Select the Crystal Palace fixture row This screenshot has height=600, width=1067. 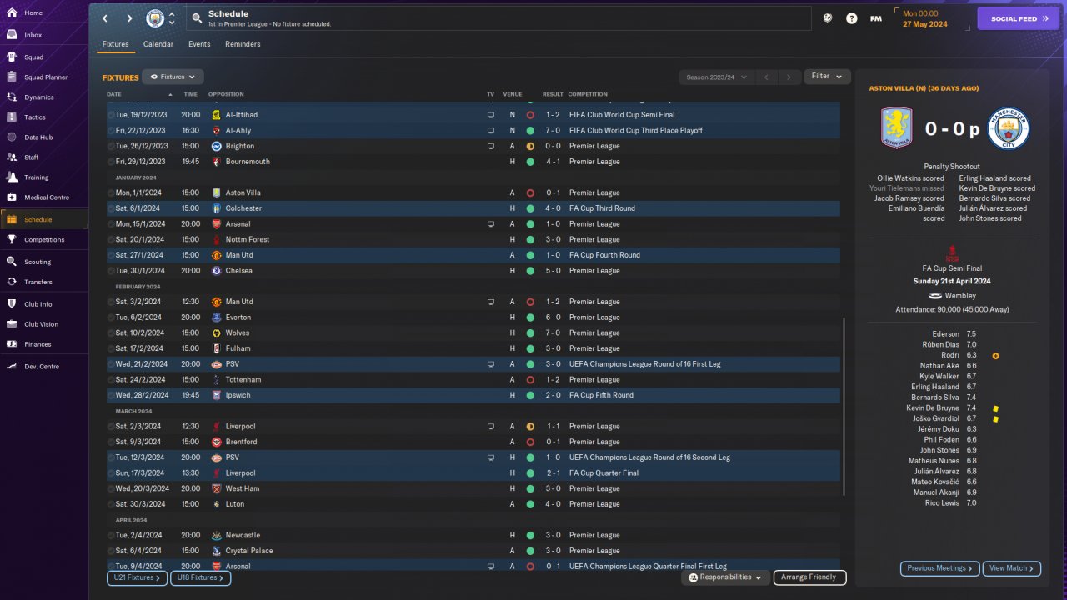tap(473, 551)
